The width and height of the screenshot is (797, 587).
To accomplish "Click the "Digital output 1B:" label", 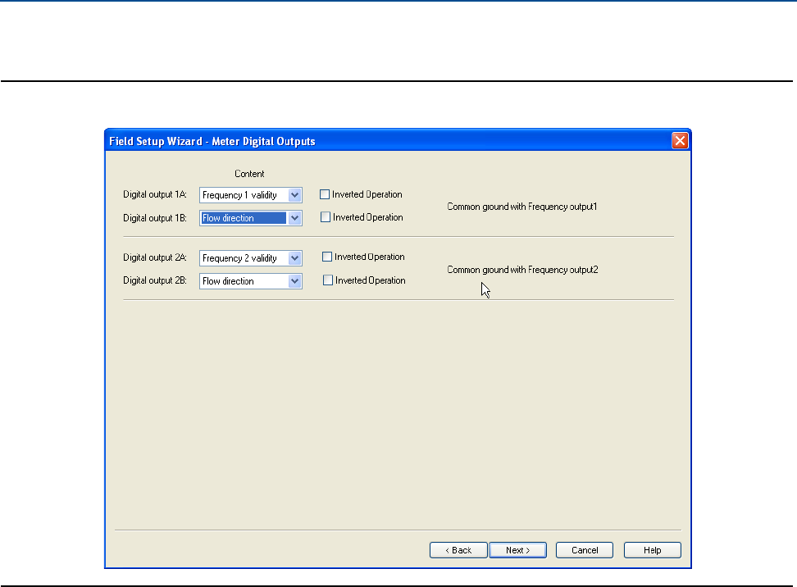I will point(155,218).
